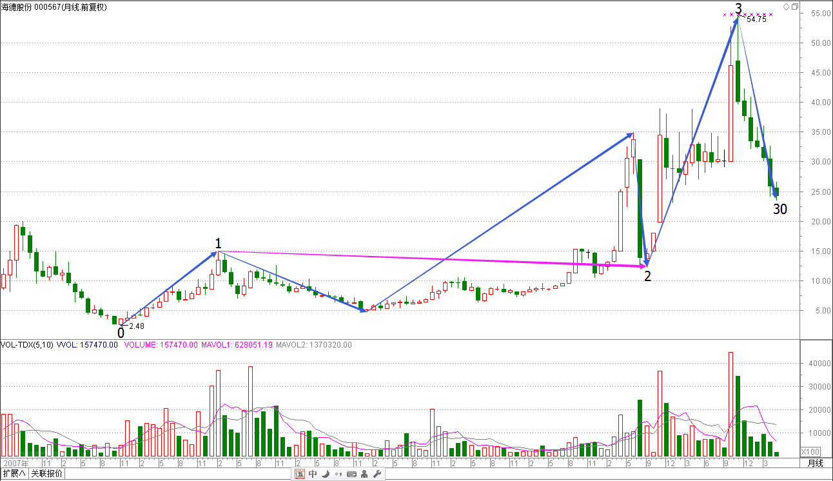Click the 54.75 peak price label
The width and height of the screenshot is (833, 481).
pos(756,20)
